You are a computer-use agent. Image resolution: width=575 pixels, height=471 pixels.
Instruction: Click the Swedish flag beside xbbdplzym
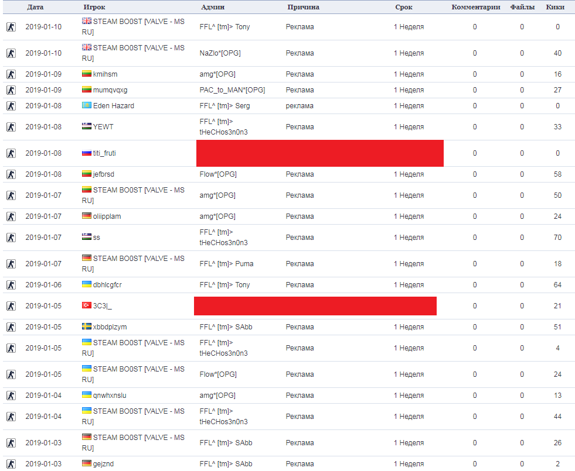87,326
